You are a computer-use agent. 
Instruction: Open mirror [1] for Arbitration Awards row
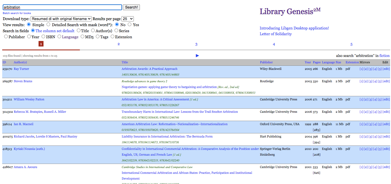click(x=361, y=69)
